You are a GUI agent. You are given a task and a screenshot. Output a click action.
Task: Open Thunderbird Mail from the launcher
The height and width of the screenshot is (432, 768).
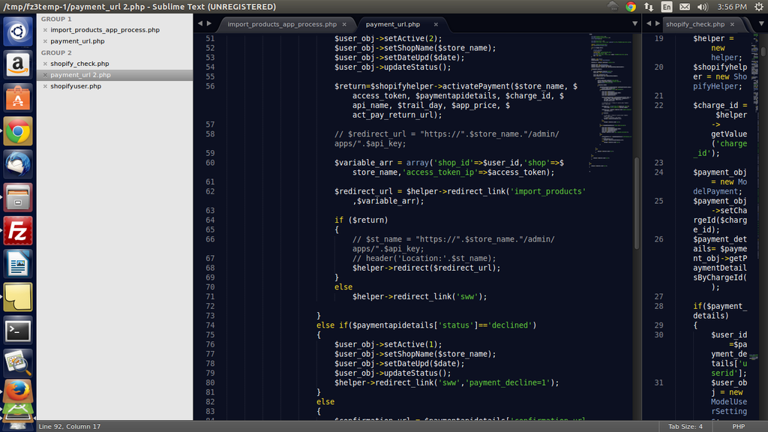pos(18,164)
